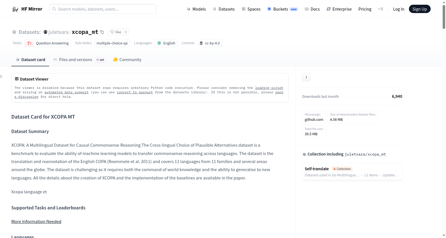The image size is (446, 238).
Task: Open Buckets in the navbar
Action: pyautogui.click(x=282, y=9)
